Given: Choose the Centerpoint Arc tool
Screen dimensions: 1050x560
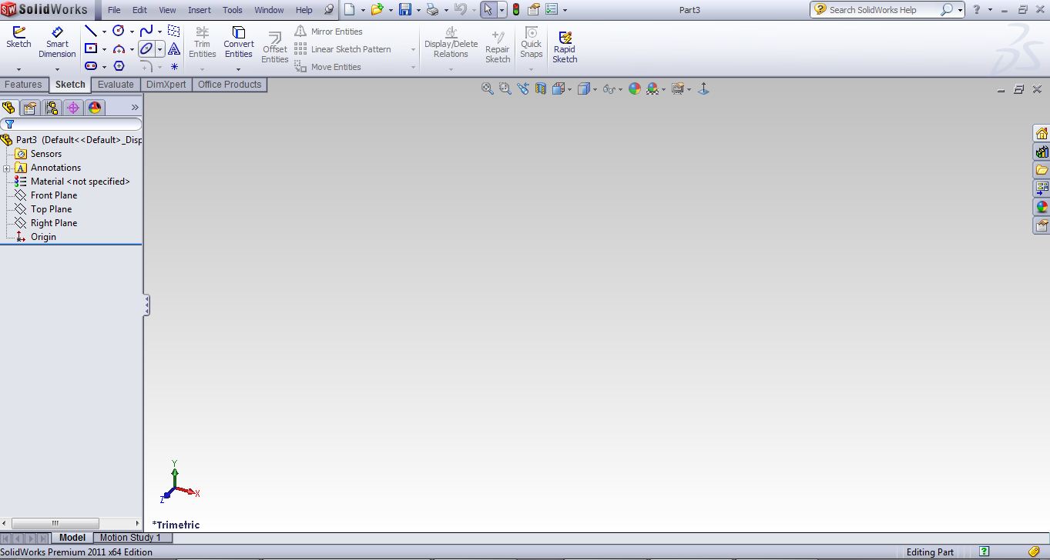Looking at the screenshot, I should (x=119, y=49).
